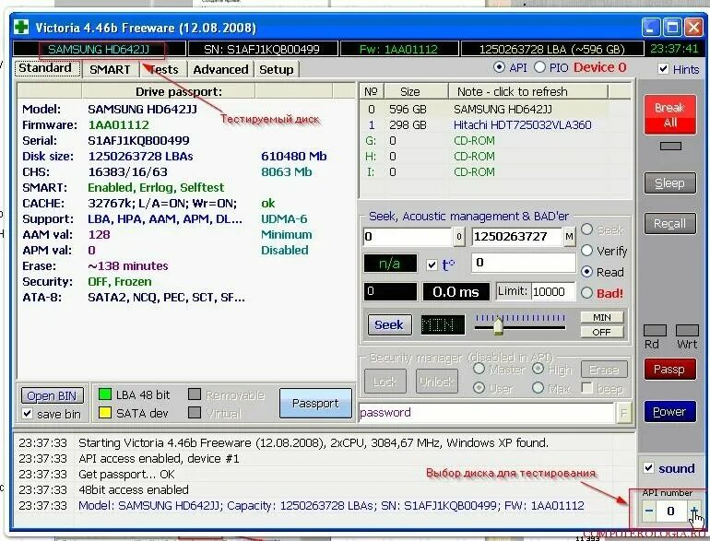The width and height of the screenshot is (710, 541).
Task: Click the disabled Lock button
Action: [x=385, y=382]
